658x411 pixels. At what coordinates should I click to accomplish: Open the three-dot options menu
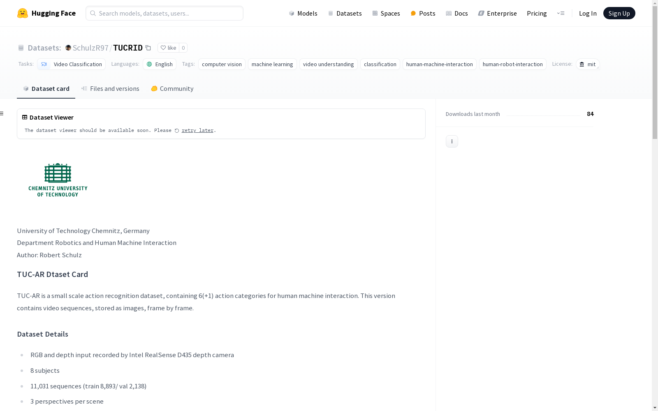pyautogui.click(x=452, y=141)
